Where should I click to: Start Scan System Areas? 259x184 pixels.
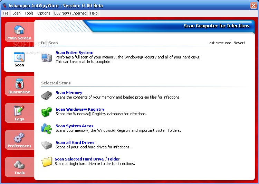click(x=75, y=126)
